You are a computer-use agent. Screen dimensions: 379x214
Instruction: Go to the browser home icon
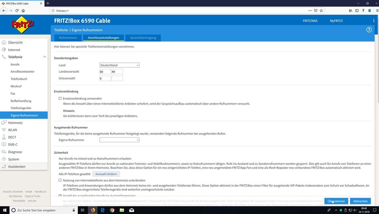pos(23,11)
